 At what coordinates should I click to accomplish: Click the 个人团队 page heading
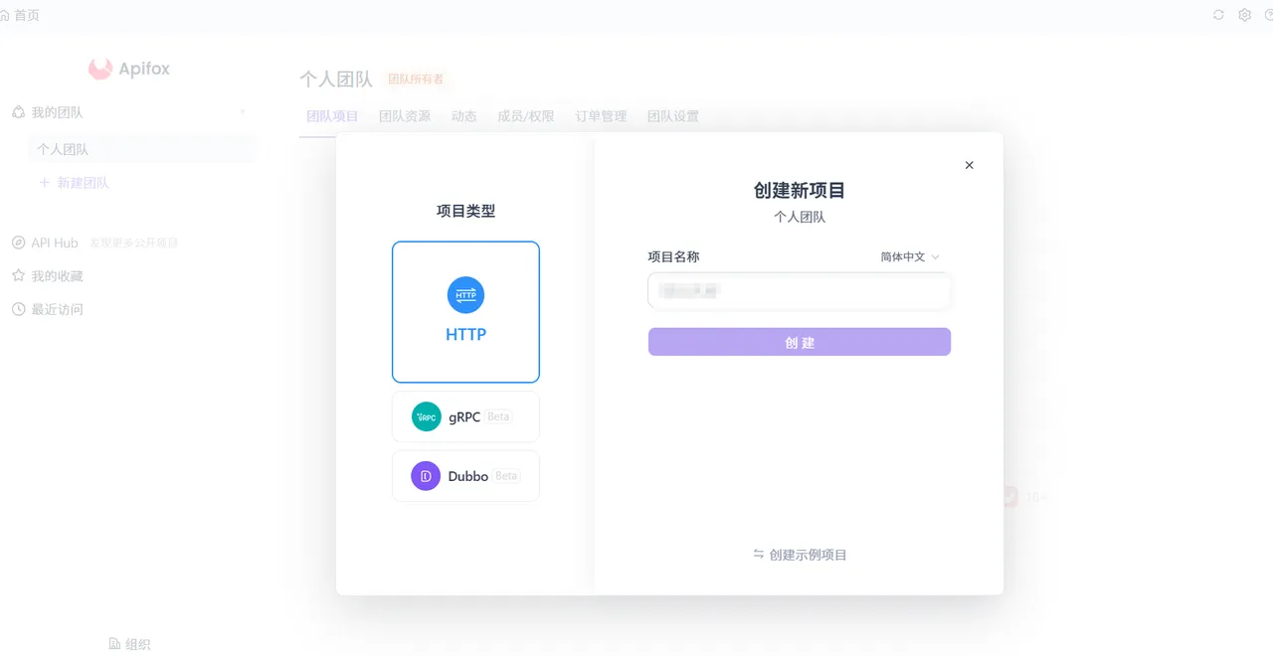click(x=336, y=80)
